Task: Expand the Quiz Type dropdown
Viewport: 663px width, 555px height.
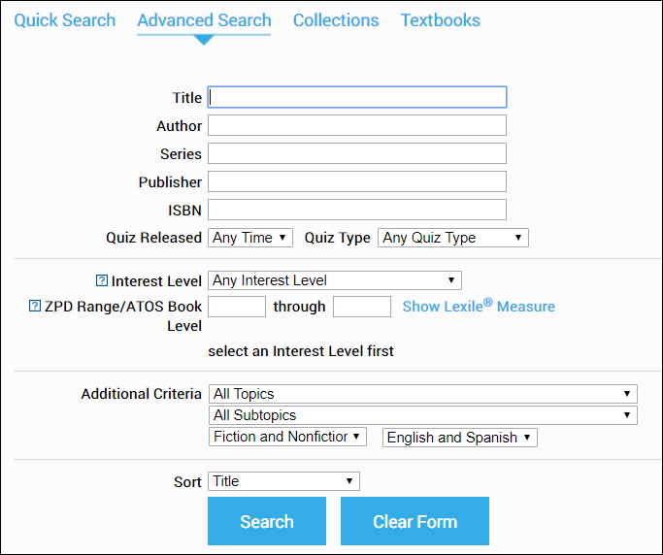Action: click(452, 238)
